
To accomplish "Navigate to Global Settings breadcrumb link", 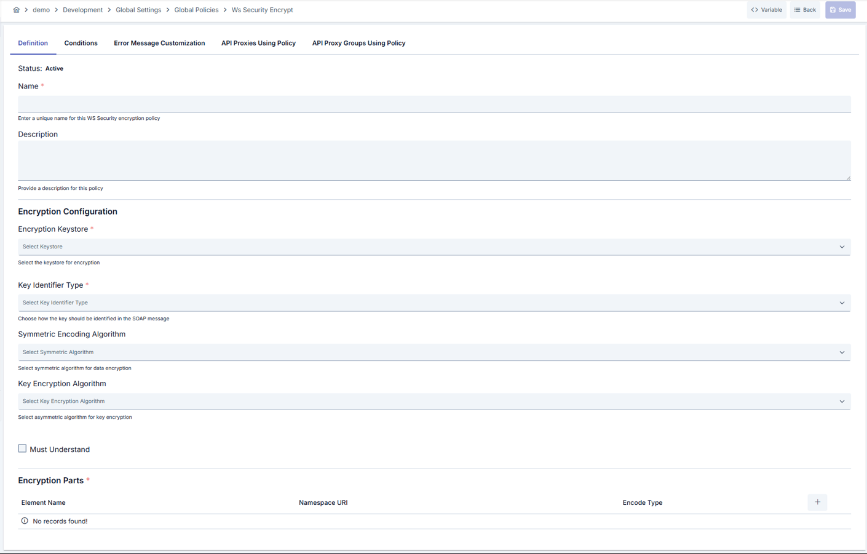I will pos(138,10).
